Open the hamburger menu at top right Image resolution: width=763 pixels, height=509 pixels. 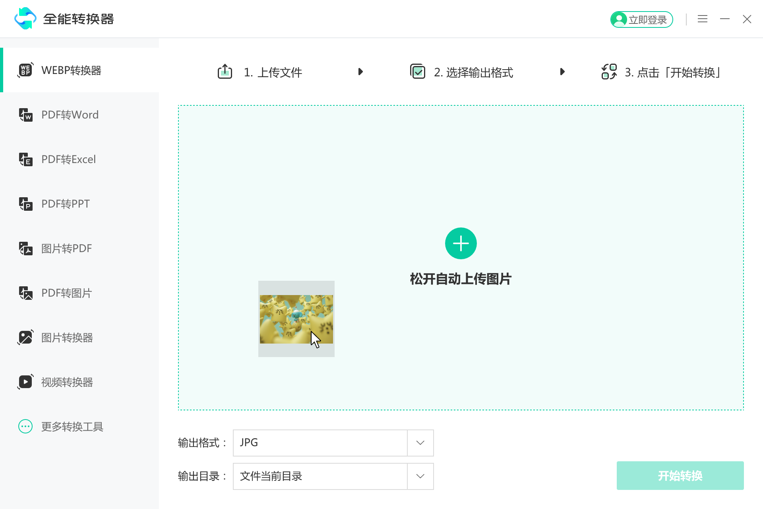pos(702,19)
